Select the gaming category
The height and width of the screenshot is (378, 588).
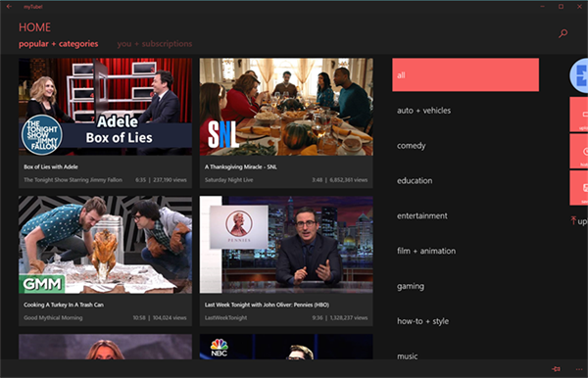411,286
